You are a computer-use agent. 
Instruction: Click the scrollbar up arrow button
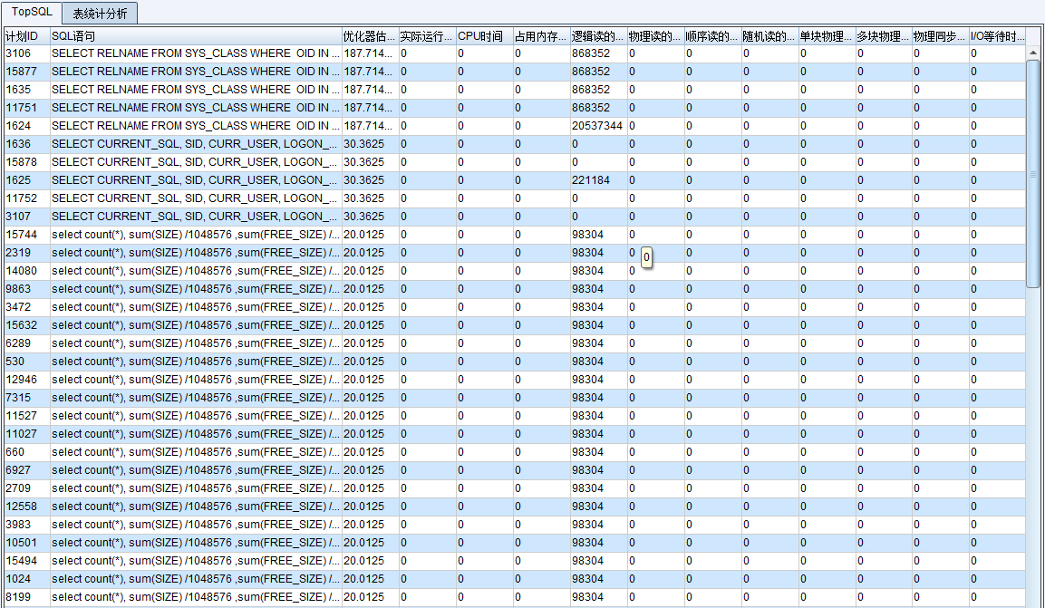[1033, 53]
